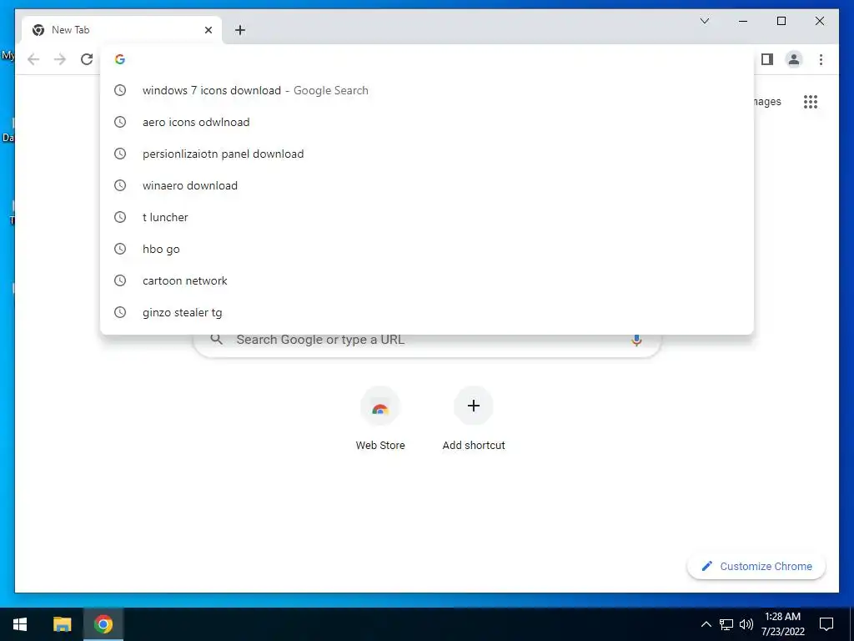Image resolution: width=854 pixels, height=641 pixels.
Task: Click the taskbar clock 1:28 AM
Action: tap(782, 624)
